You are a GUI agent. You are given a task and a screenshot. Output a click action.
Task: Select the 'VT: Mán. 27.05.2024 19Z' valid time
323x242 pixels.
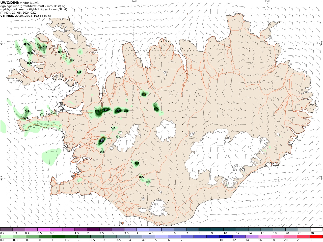click(x=20, y=16)
